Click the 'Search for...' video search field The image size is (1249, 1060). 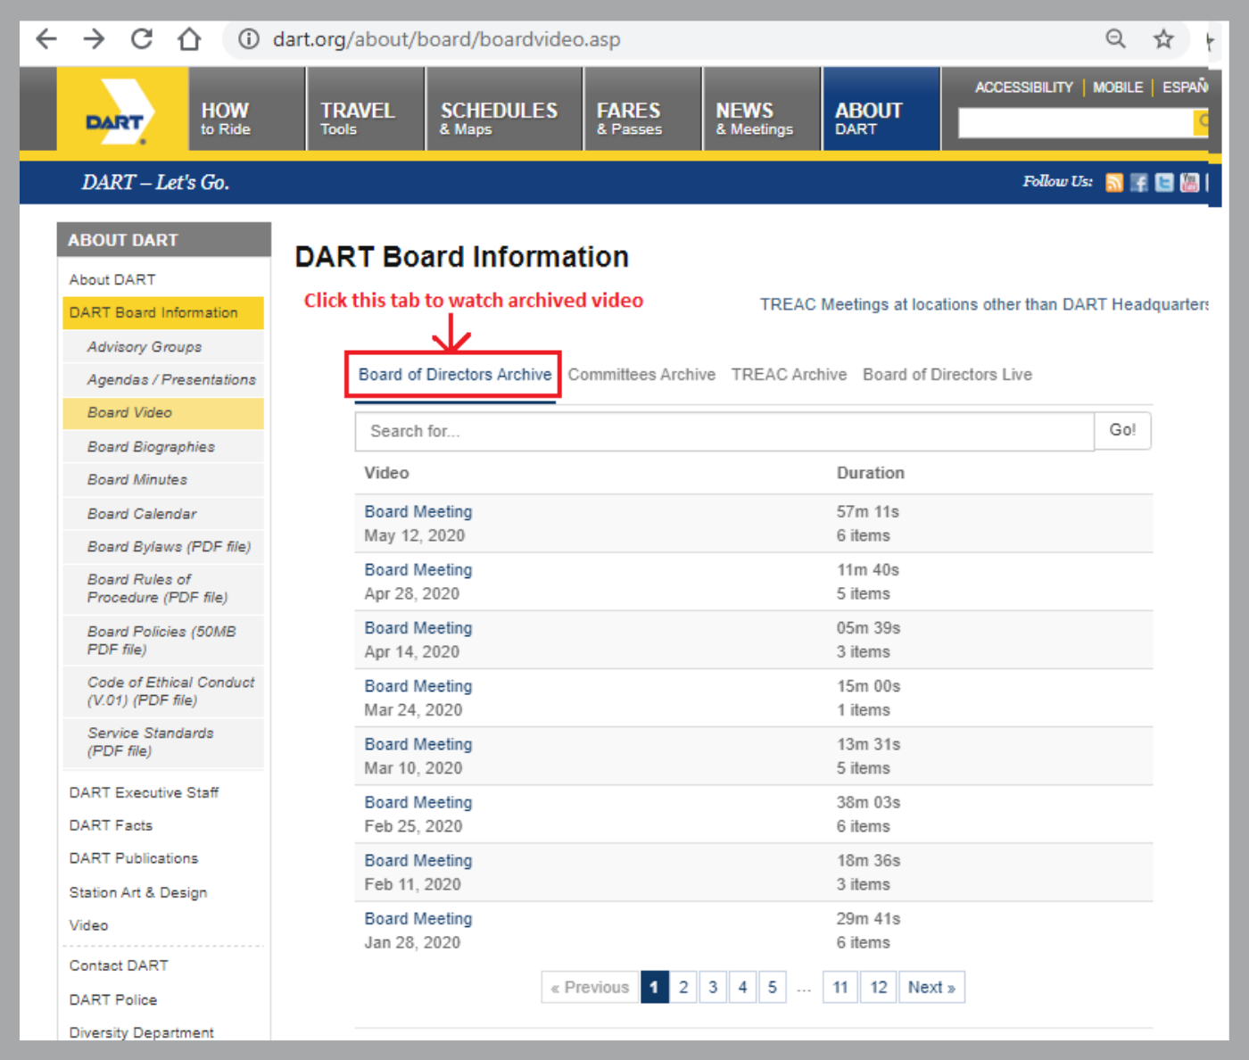pyautogui.click(x=724, y=431)
